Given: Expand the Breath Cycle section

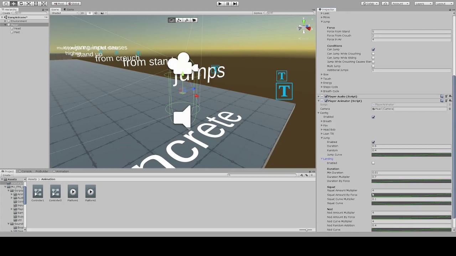Looking at the screenshot, I should 322,91.
